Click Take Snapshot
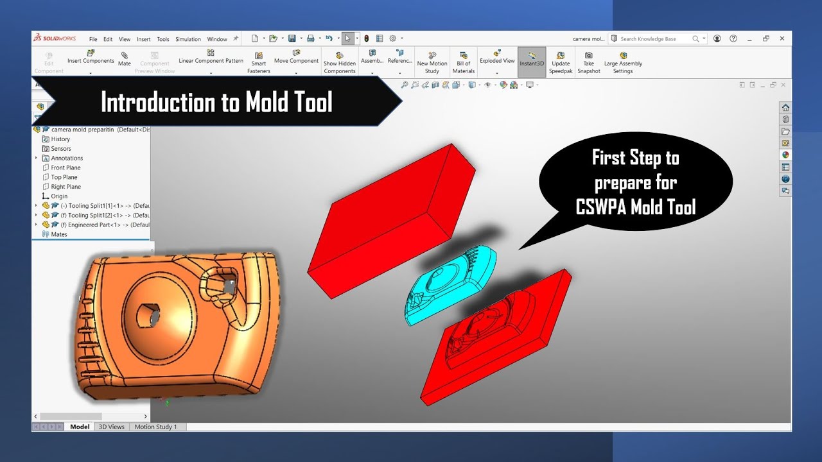This screenshot has height=462, width=822. tap(589, 63)
